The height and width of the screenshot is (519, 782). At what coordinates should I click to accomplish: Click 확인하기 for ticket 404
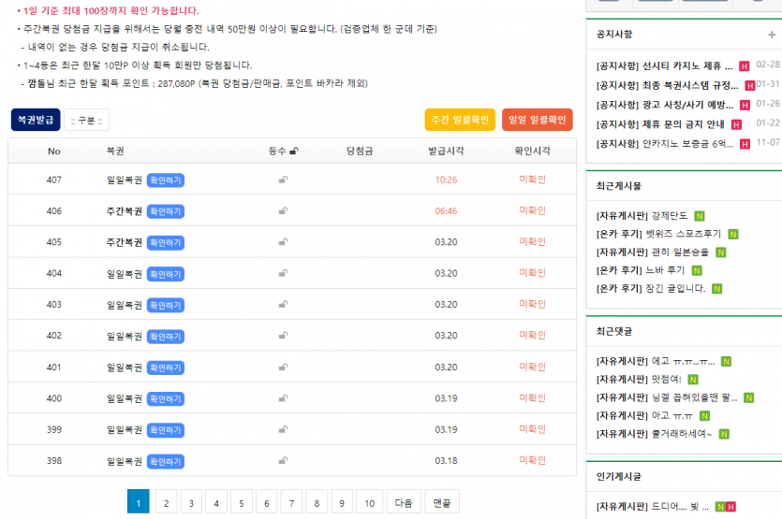point(166,274)
